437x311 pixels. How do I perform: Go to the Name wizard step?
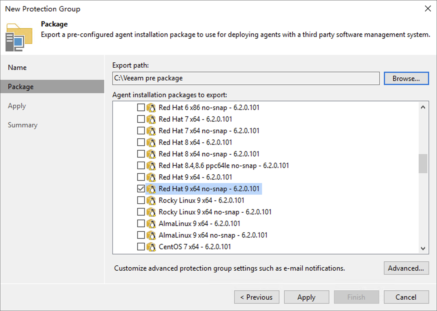pos(17,68)
